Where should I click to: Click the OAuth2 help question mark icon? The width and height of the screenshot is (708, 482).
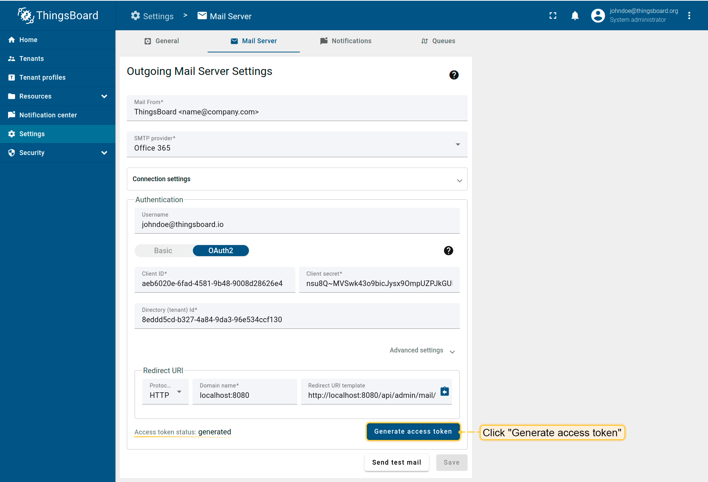[448, 251]
